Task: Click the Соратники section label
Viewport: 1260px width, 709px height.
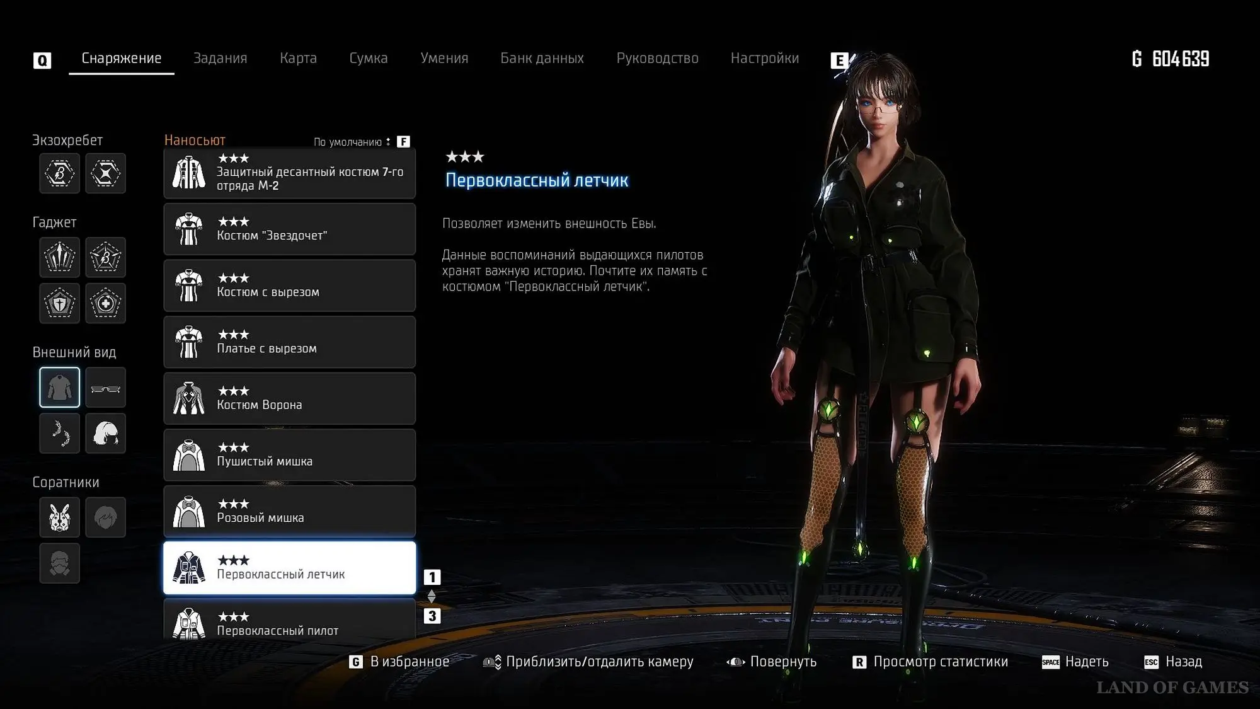Action: click(x=66, y=482)
